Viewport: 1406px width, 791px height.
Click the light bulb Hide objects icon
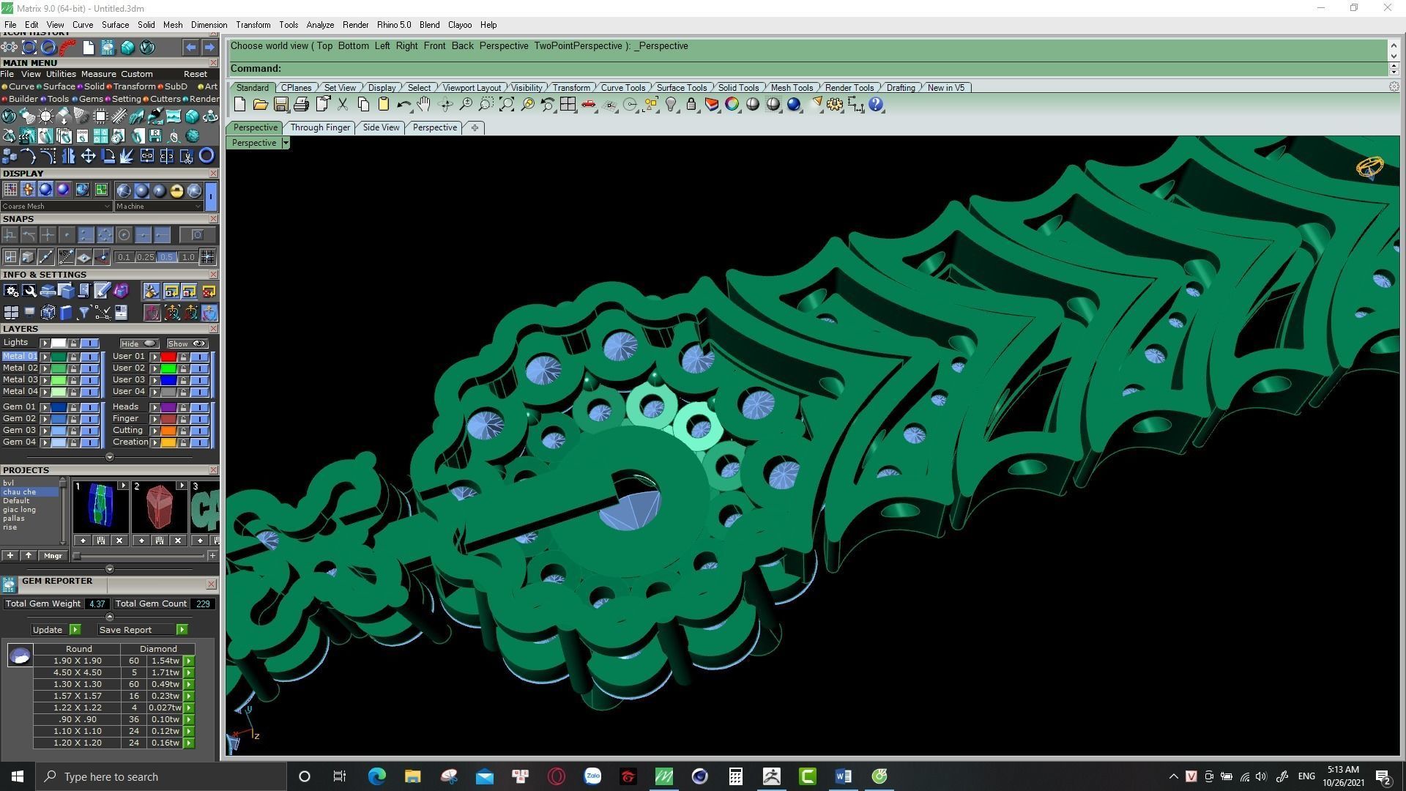coord(671,105)
